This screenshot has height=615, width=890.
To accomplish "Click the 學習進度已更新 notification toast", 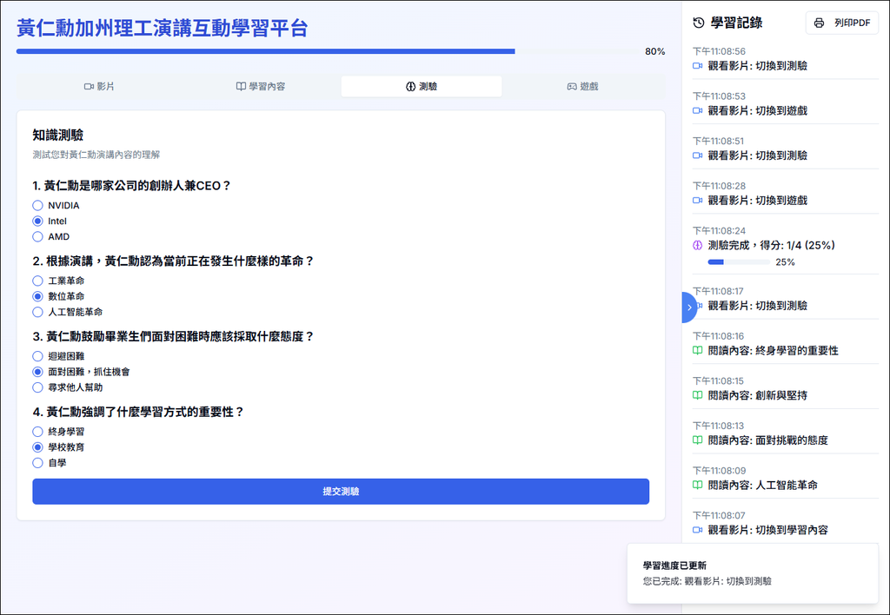I will (753, 573).
